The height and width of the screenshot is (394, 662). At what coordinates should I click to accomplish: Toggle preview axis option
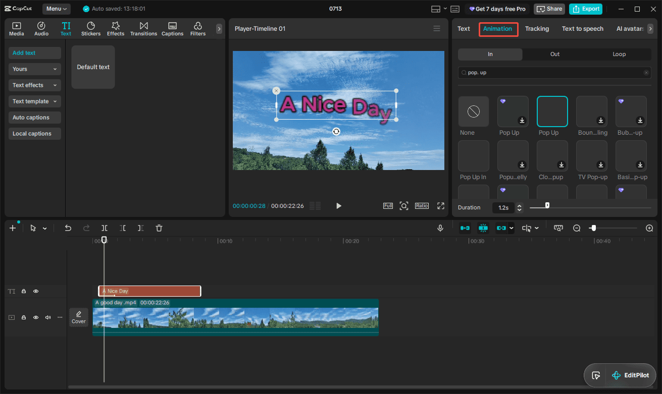pyautogui.click(x=527, y=228)
